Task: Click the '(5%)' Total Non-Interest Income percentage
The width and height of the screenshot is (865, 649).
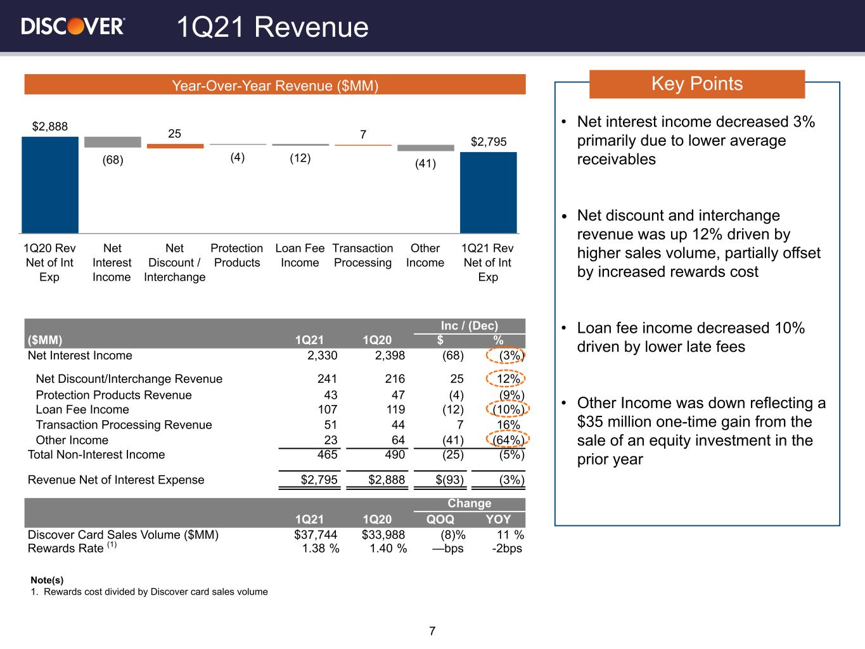Action: pyautogui.click(x=511, y=455)
